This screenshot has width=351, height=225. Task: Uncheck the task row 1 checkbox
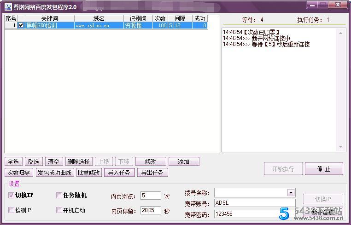click(x=21, y=25)
